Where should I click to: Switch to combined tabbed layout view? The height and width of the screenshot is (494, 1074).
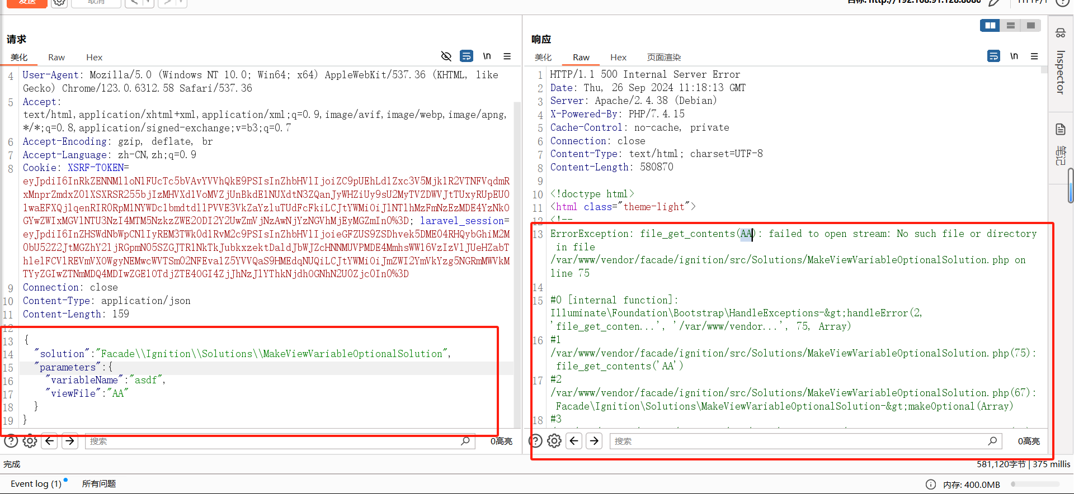tap(1030, 26)
